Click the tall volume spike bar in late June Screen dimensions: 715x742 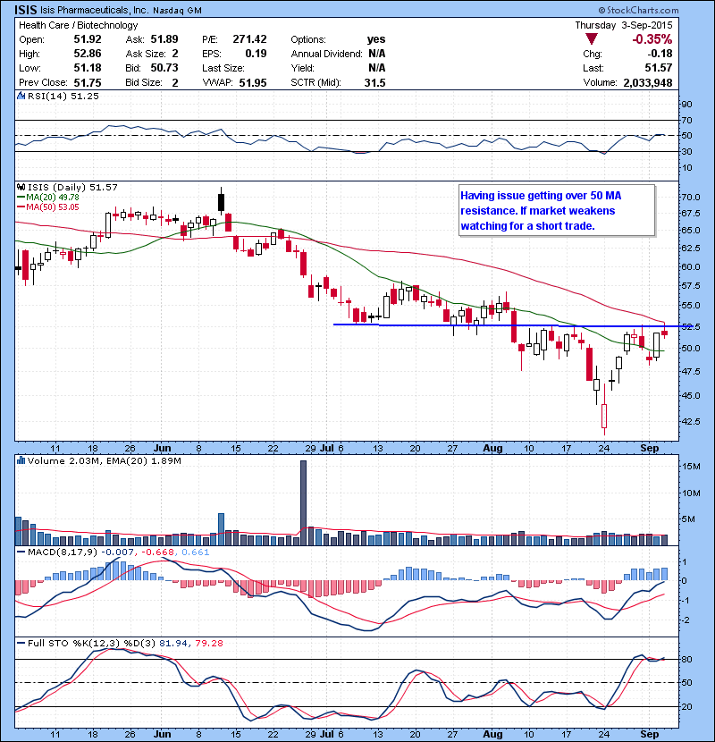(x=303, y=502)
